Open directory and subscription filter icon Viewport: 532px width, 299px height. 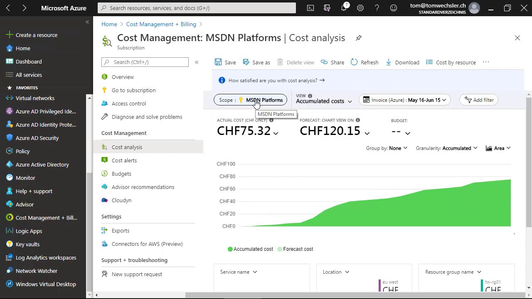[327, 8]
